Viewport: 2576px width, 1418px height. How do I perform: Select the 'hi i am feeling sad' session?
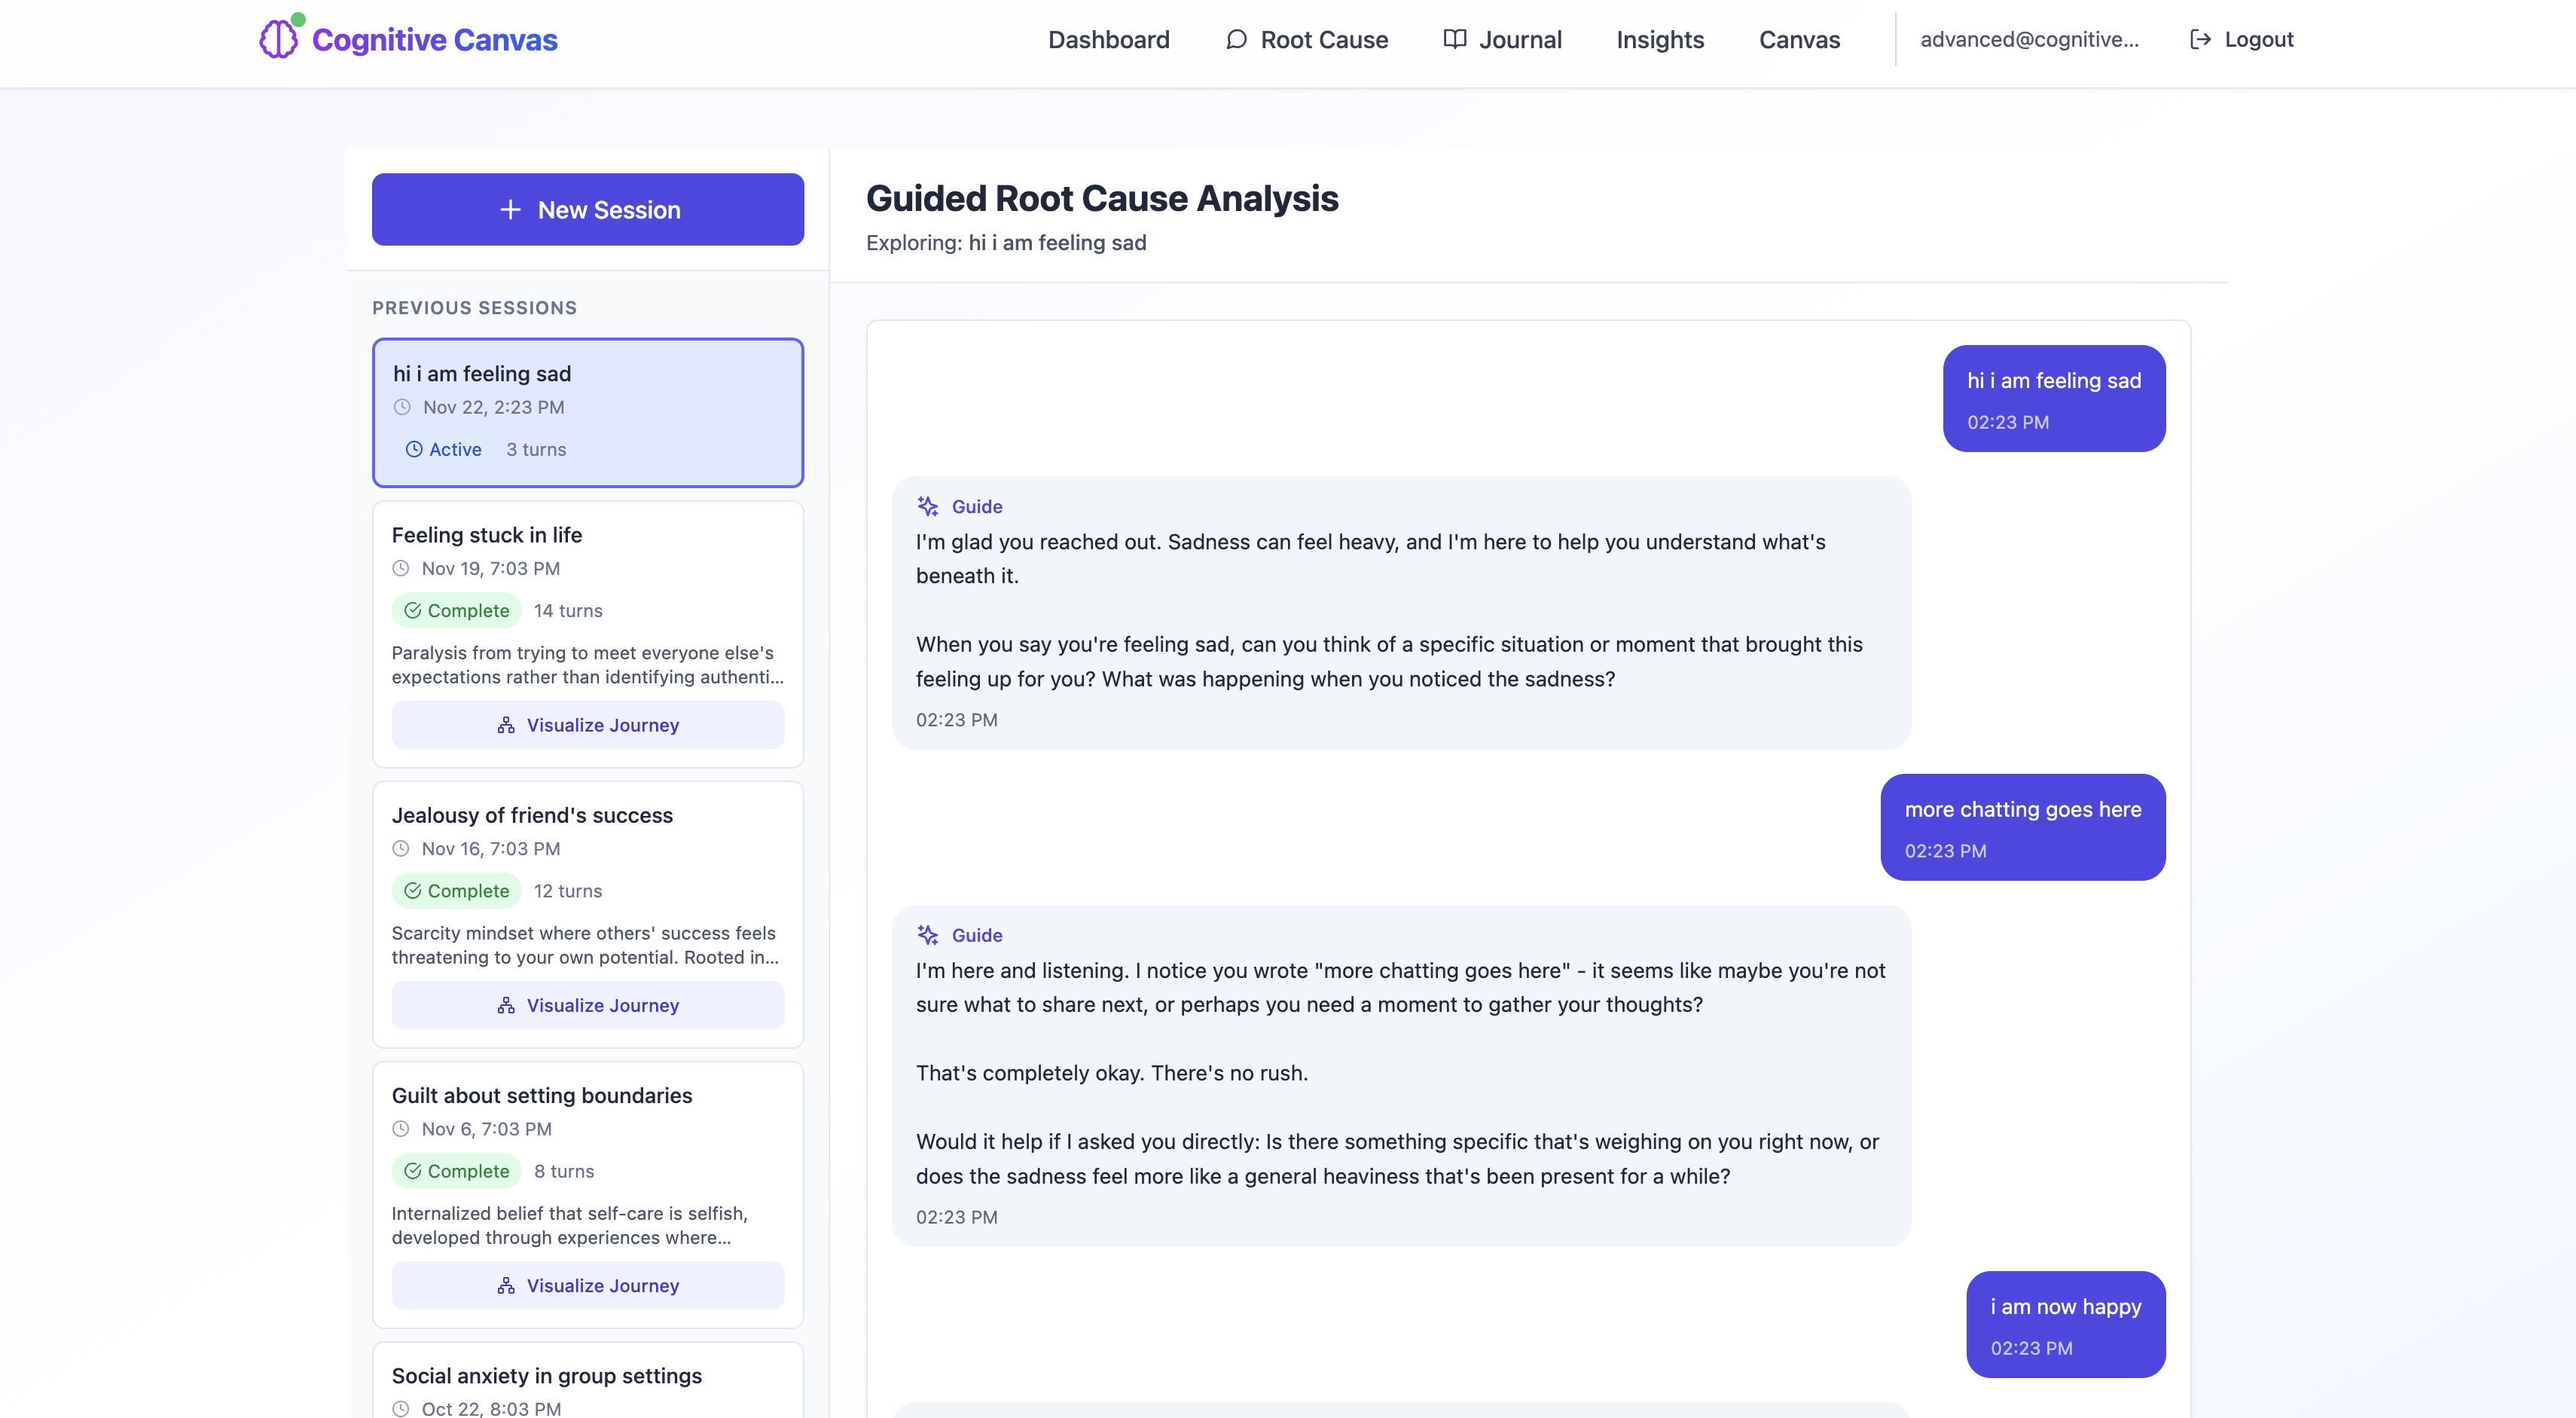coord(588,412)
